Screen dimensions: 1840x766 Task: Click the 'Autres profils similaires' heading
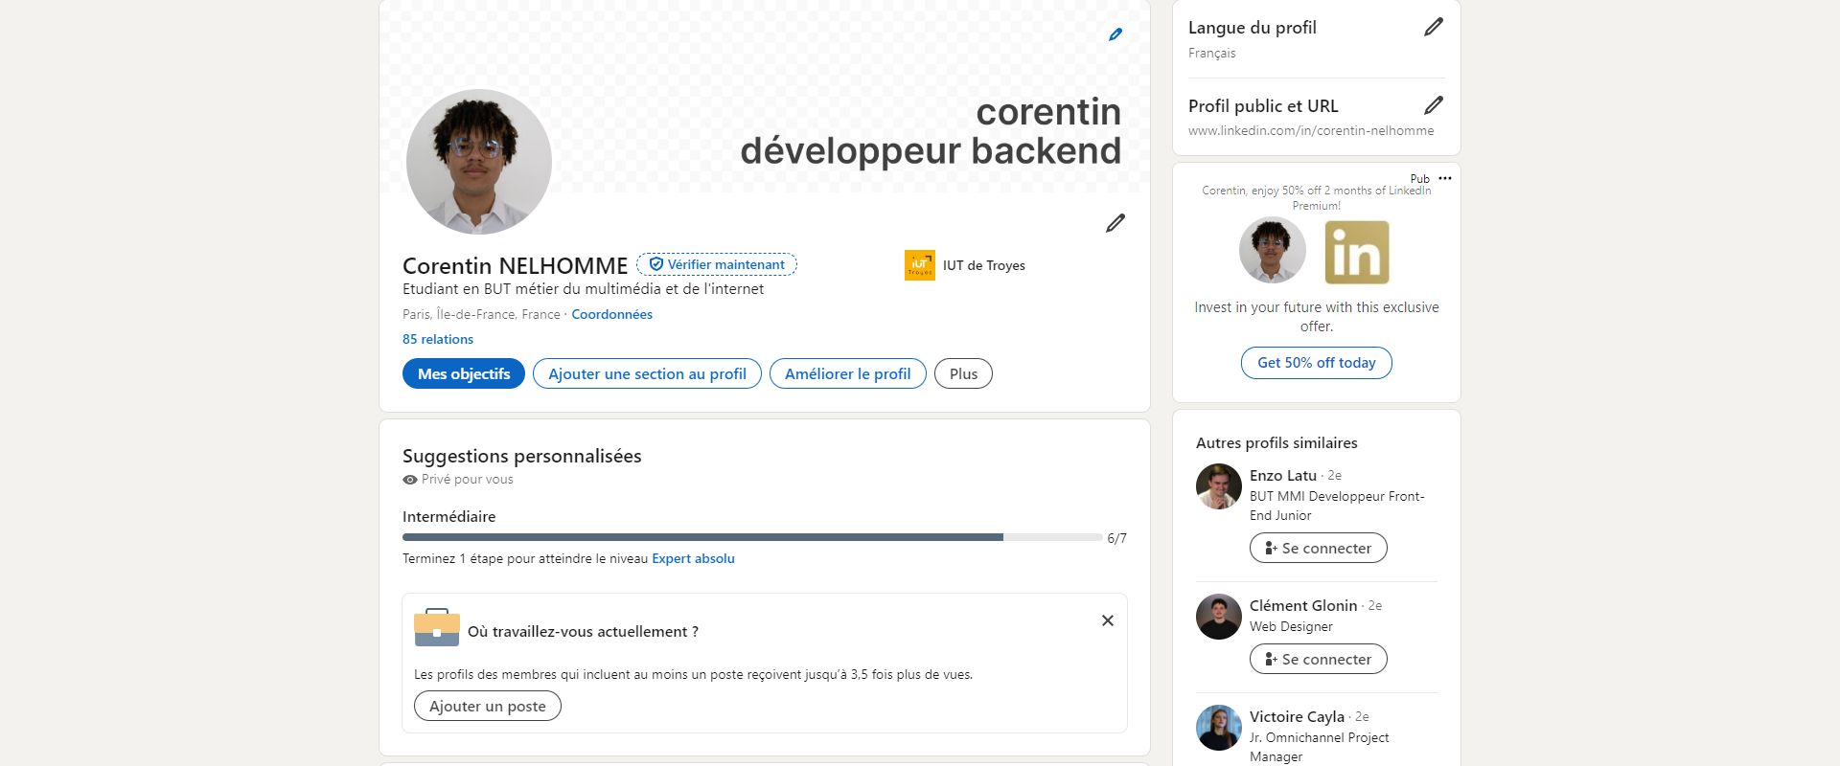pos(1276,442)
